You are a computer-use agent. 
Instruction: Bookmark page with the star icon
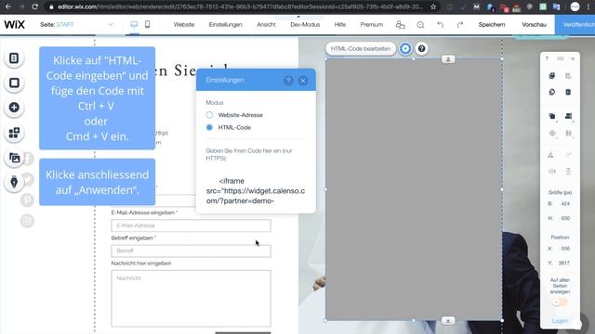click(433, 6)
